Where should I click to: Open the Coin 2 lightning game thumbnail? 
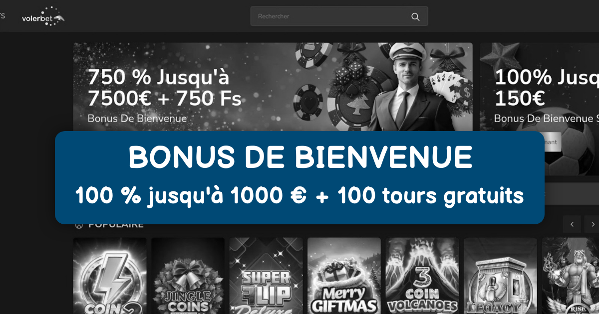click(110, 276)
